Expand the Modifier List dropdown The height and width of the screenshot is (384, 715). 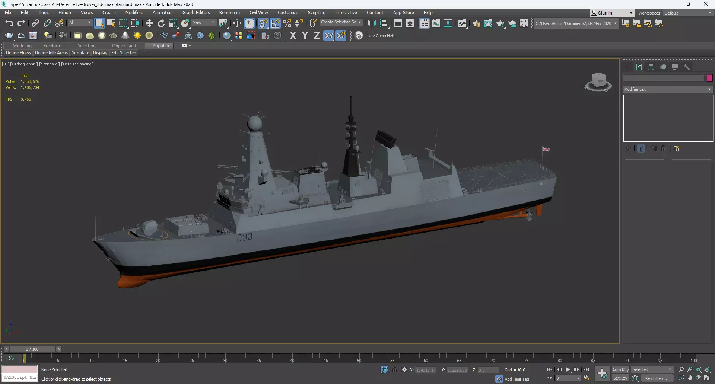668,89
